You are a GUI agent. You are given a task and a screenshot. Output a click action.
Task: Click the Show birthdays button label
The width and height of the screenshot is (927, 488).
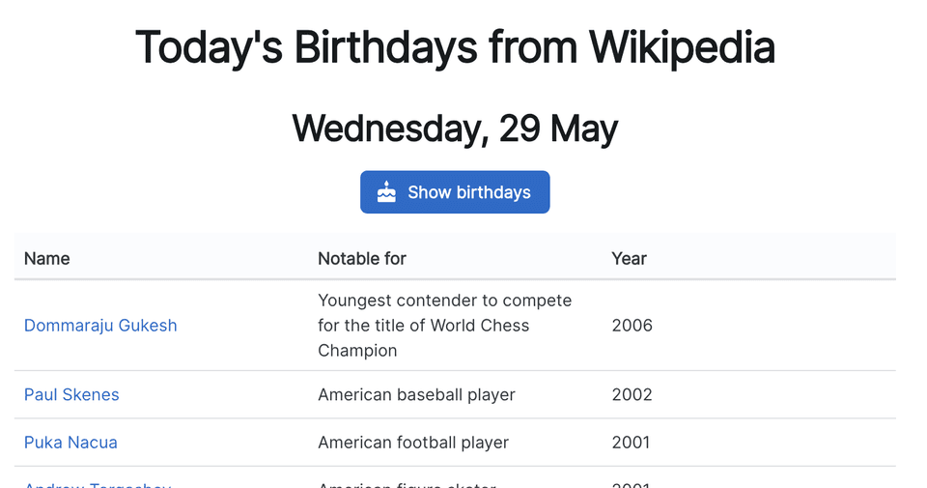coord(469,192)
